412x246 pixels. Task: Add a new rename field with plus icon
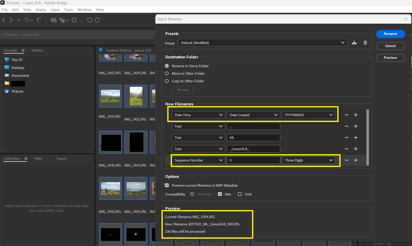(356, 115)
